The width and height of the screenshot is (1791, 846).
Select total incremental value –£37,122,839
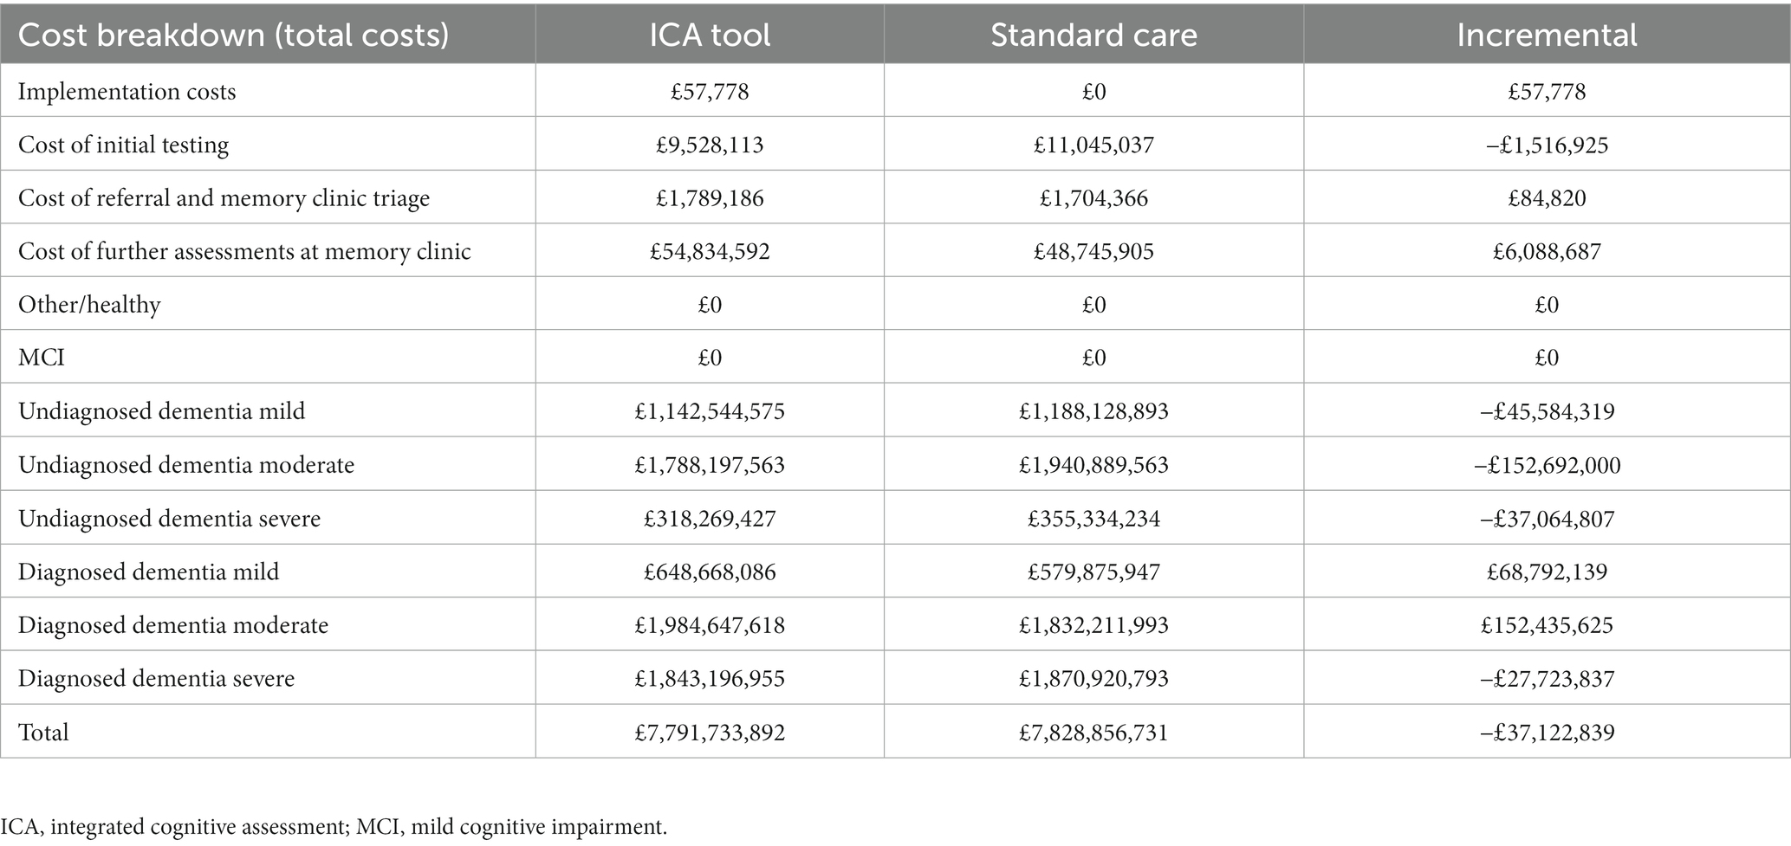coord(1547,733)
